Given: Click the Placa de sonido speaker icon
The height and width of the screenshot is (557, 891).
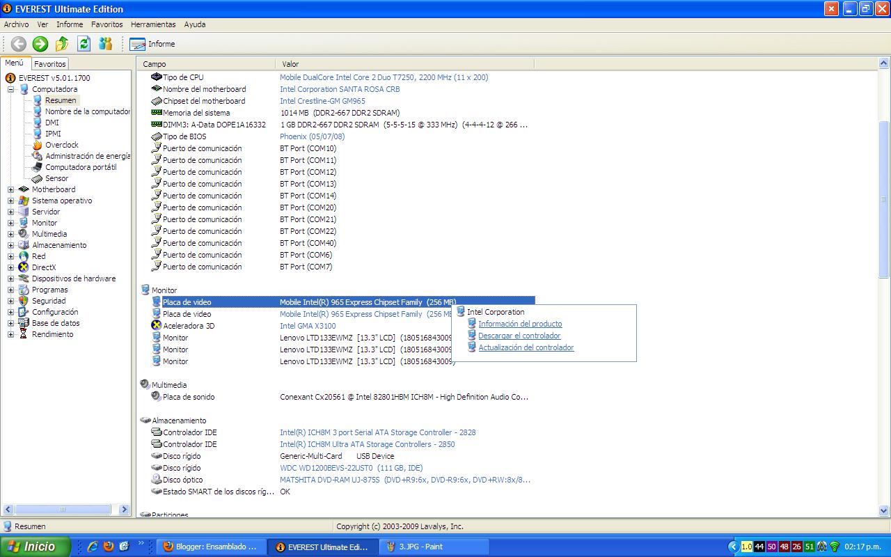Looking at the screenshot, I should pos(157,397).
